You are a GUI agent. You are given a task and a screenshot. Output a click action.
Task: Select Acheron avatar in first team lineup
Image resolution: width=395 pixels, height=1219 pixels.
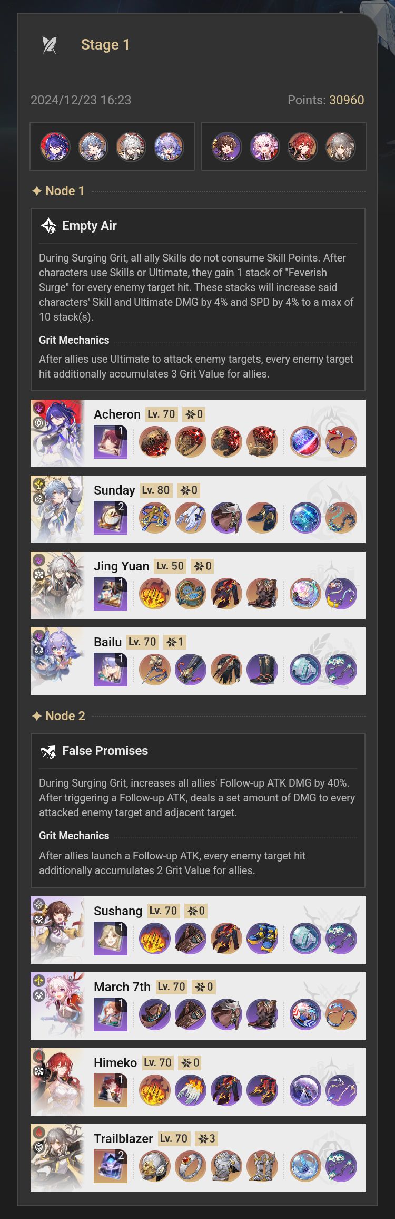pos(55,147)
